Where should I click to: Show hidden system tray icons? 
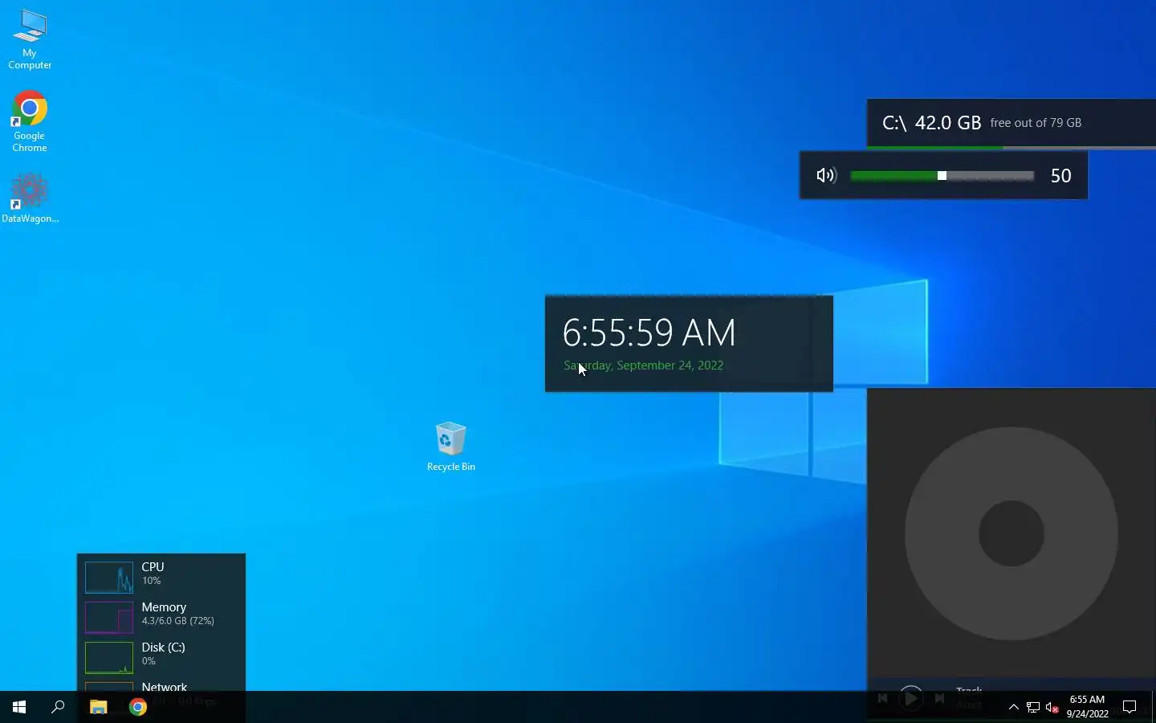point(1013,707)
